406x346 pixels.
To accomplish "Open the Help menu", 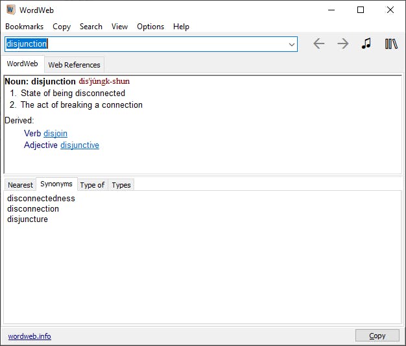I will pyautogui.click(x=181, y=27).
